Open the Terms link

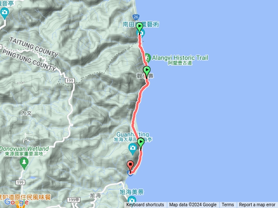(x=228, y=205)
